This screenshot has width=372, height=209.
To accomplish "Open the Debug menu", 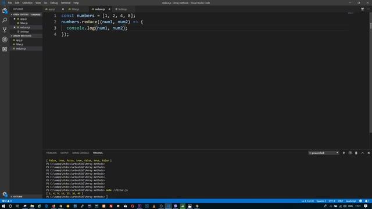I will (54, 3).
